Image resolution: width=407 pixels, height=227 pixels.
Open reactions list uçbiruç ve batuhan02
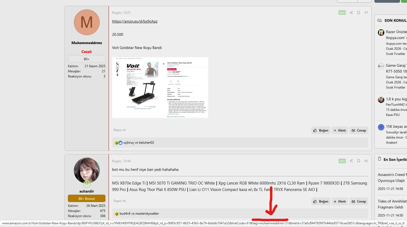139,143
